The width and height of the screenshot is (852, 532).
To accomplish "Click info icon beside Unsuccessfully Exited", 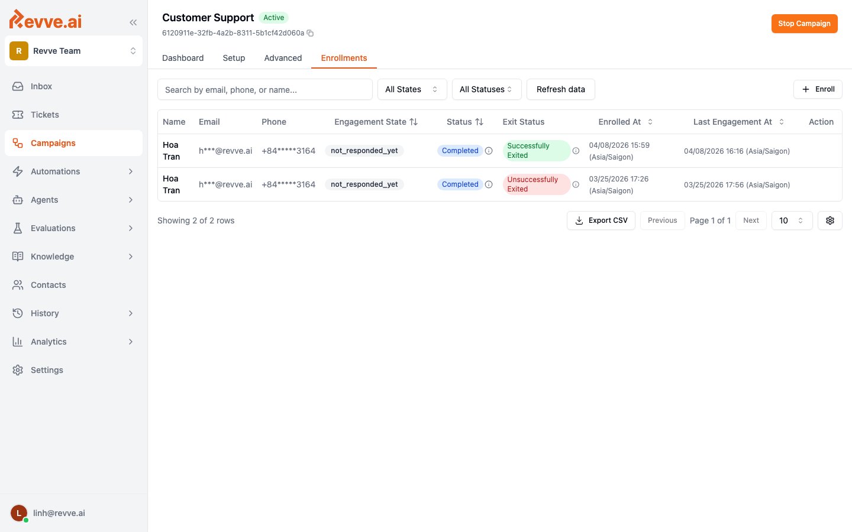I will click(x=576, y=184).
